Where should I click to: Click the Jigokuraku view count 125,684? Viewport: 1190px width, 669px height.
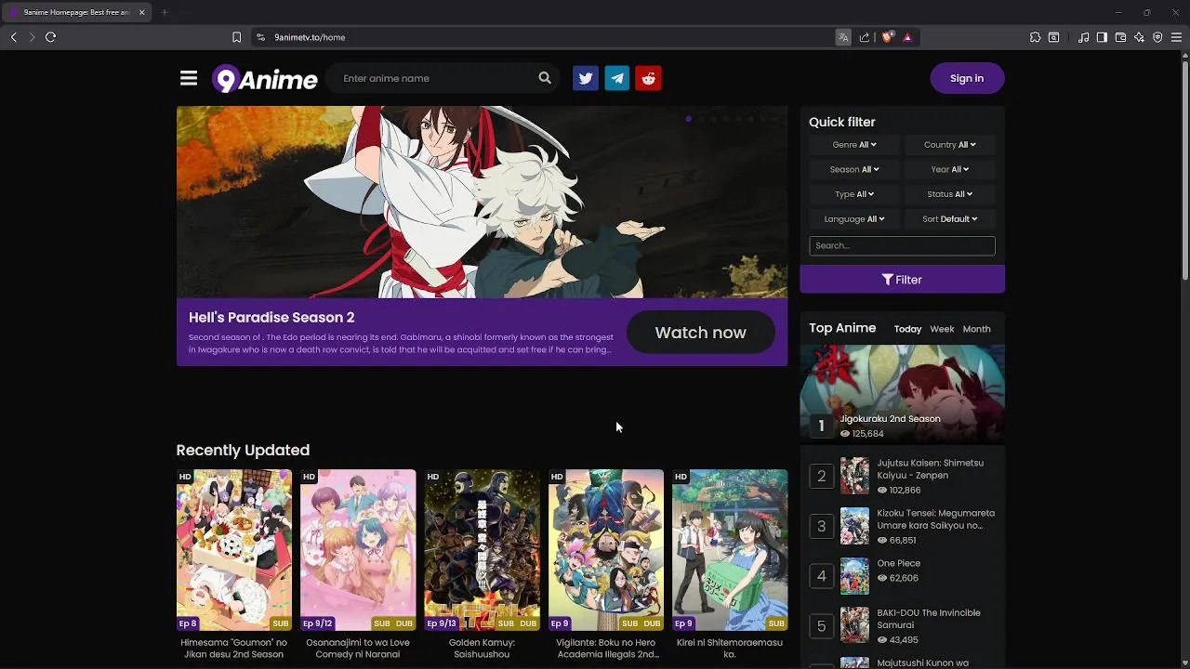coord(862,434)
